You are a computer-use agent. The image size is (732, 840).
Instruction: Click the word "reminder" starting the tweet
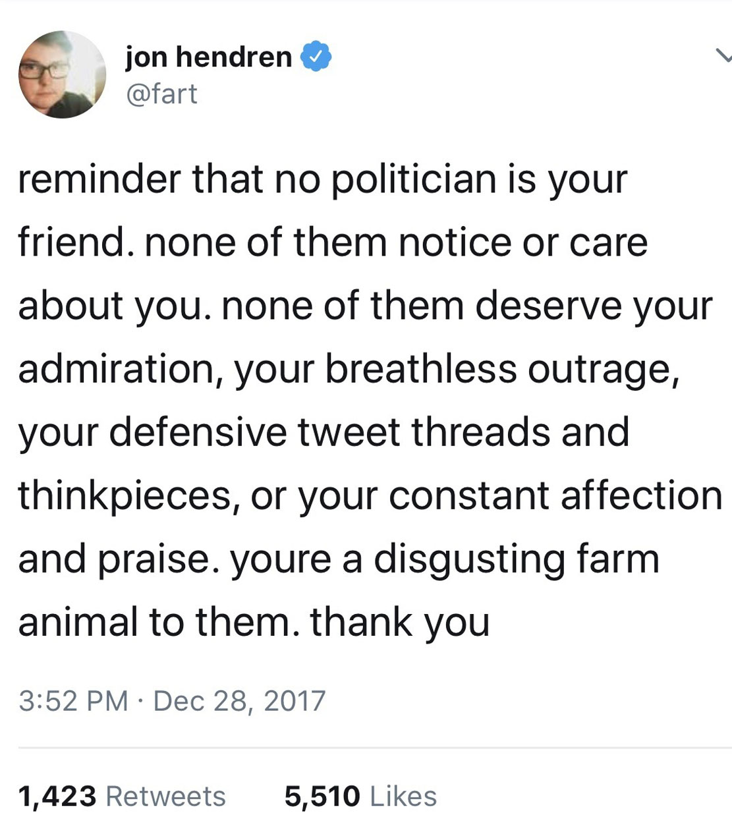99,179
